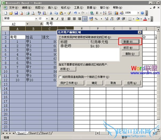Open the 数据 (Data) menu
The image size is (161, 140).
pos(92,8)
